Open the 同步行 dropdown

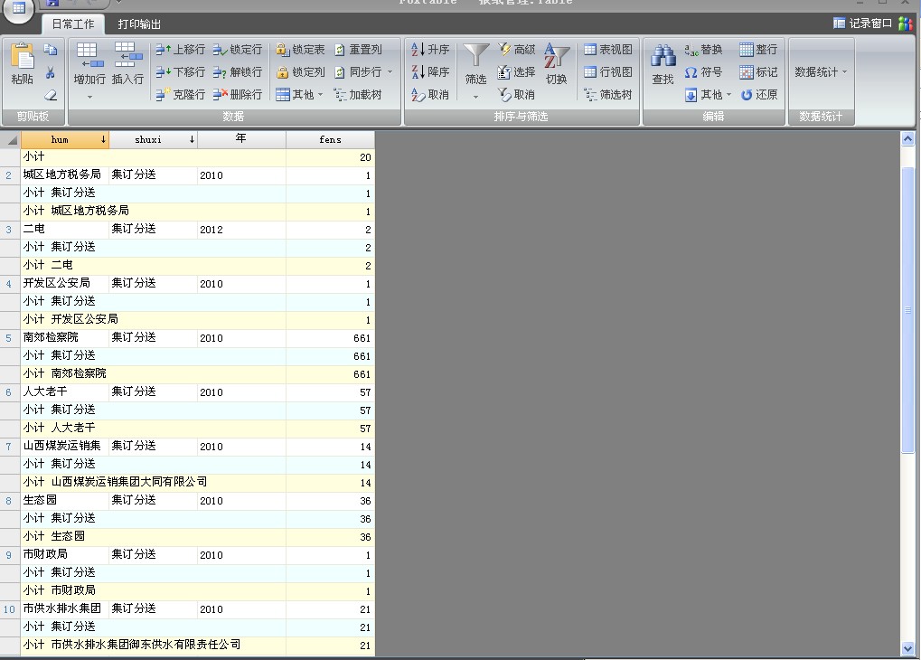(x=363, y=71)
